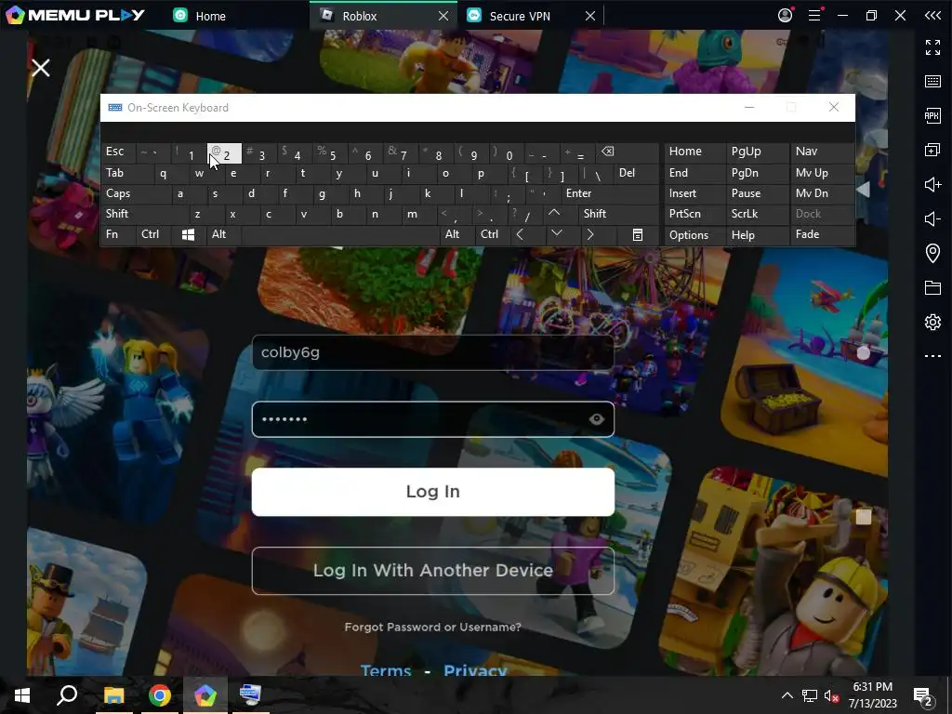Collapse the MEmu sidebar with triple chevron

pos(932,15)
